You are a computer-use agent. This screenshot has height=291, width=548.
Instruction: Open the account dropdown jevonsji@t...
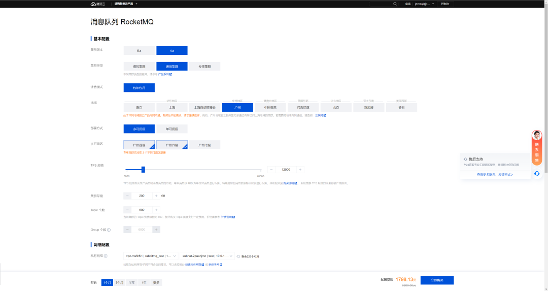tap(424, 4)
